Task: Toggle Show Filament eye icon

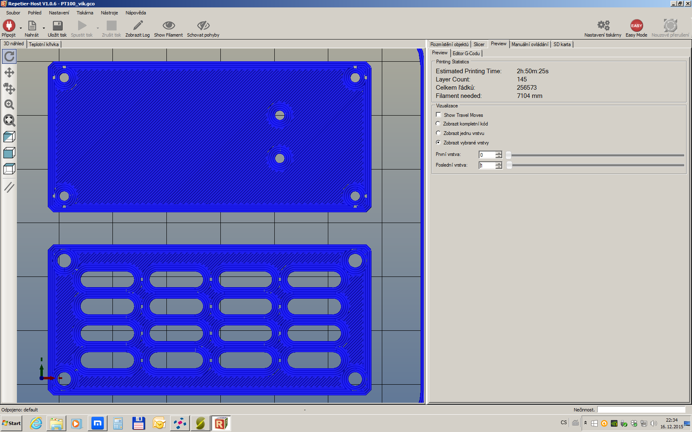Action: 168,26
